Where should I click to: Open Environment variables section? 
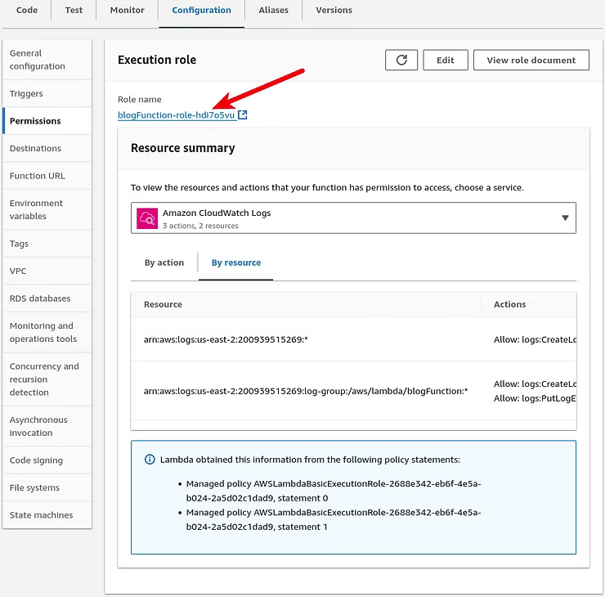(x=47, y=209)
